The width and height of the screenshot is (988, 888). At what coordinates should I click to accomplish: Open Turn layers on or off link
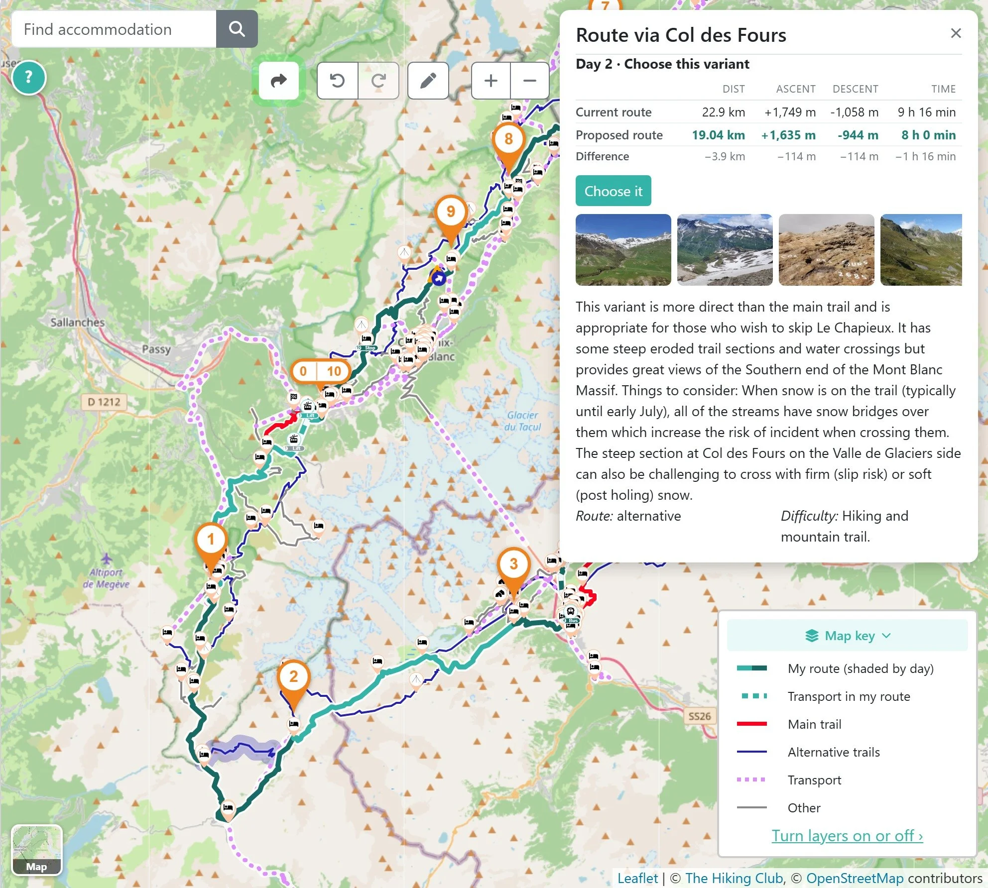(847, 836)
